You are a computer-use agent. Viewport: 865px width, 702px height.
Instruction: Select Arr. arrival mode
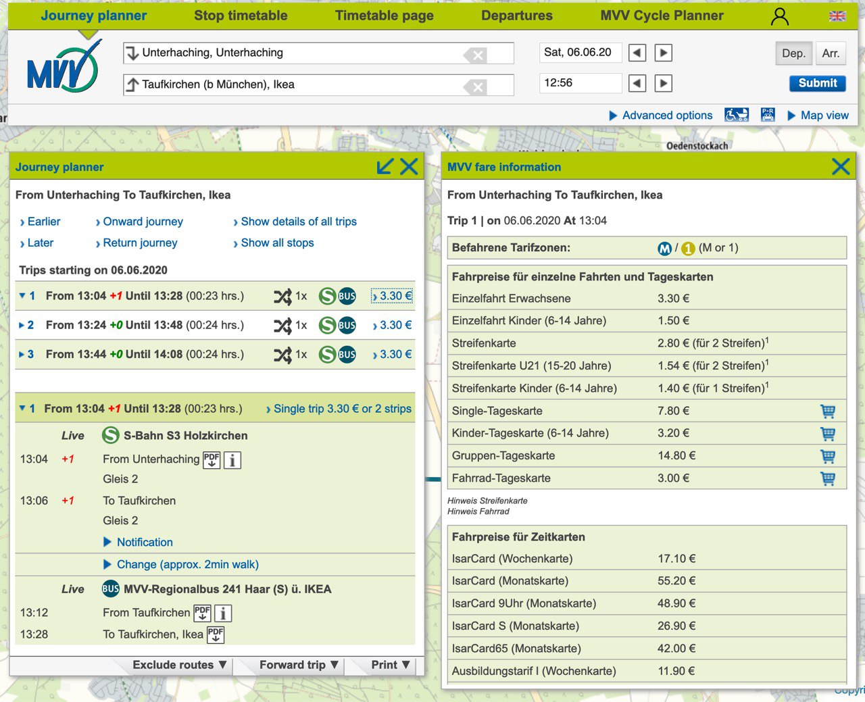coord(831,53)
